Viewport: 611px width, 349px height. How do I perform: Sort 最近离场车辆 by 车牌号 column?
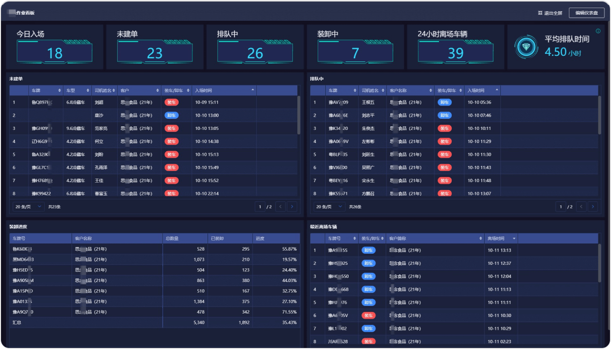point(355,238)
